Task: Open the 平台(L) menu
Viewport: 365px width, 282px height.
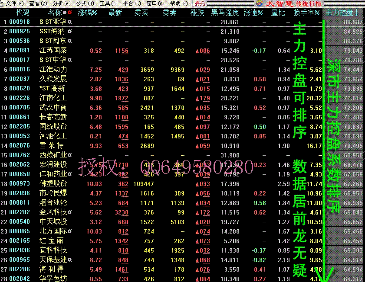Action: coord(132,3)
